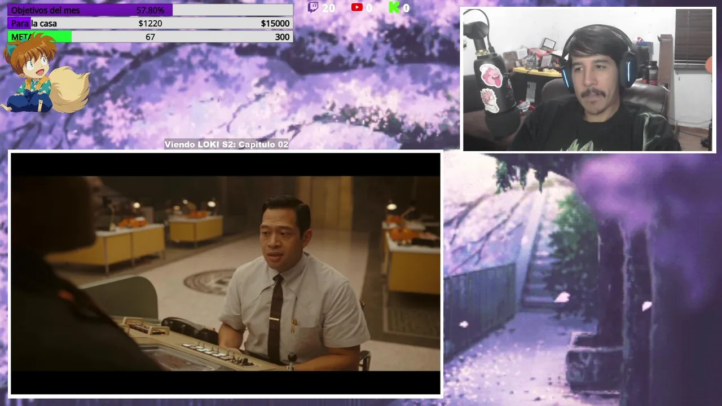Click the 57.80% percentage text
This screenshot has width=722, height=406.
150,10
